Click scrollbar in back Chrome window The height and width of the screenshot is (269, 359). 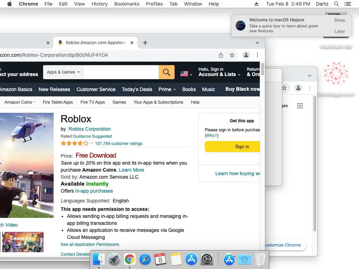[315, 164]
